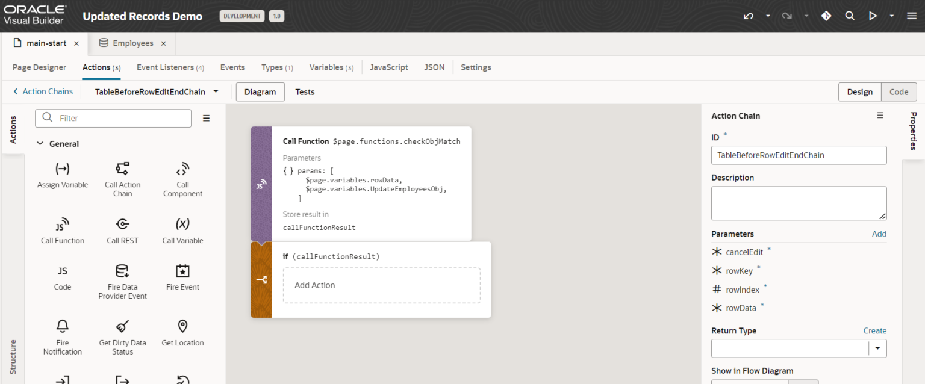Collapse the General actions section
This screenshot has height=384, width=925.
coord(40,144)
